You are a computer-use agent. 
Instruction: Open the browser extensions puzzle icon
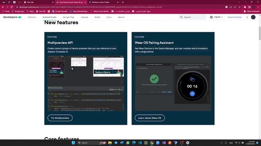(245, 7)
